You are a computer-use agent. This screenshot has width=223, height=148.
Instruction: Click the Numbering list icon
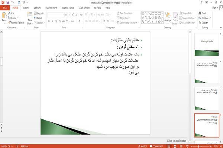click(92, 15)
